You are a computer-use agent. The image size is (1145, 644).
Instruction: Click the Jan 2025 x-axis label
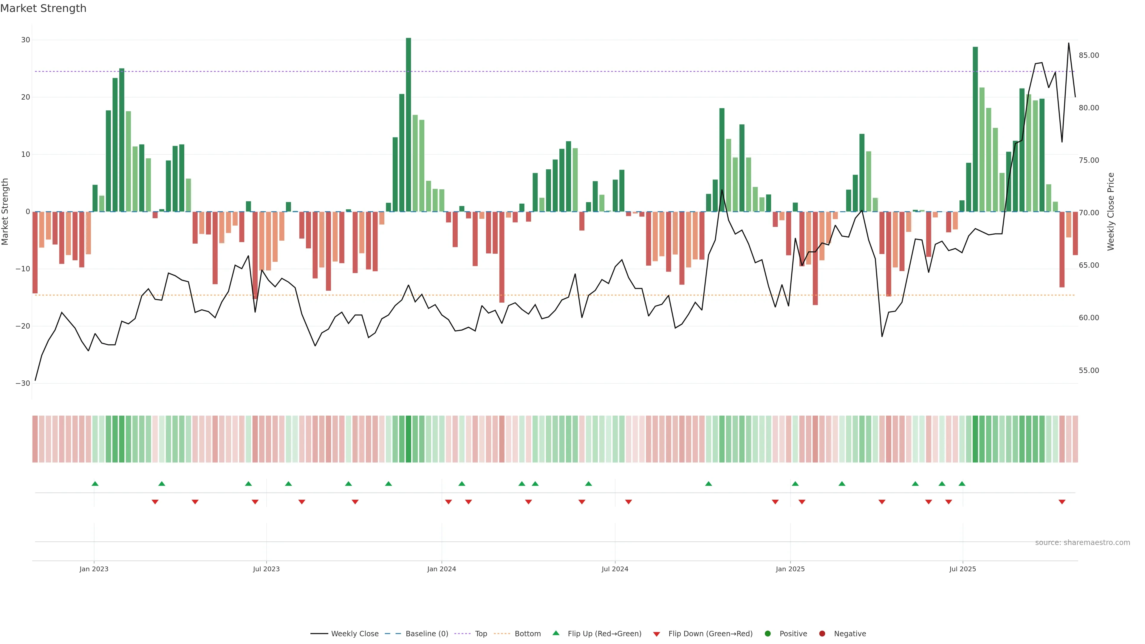(x=790, y=569)
